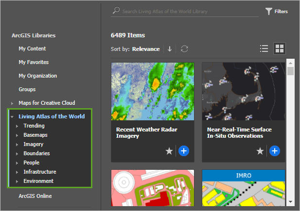Expand the Trending category
The image size is (300, 211).
coord(17,126)
